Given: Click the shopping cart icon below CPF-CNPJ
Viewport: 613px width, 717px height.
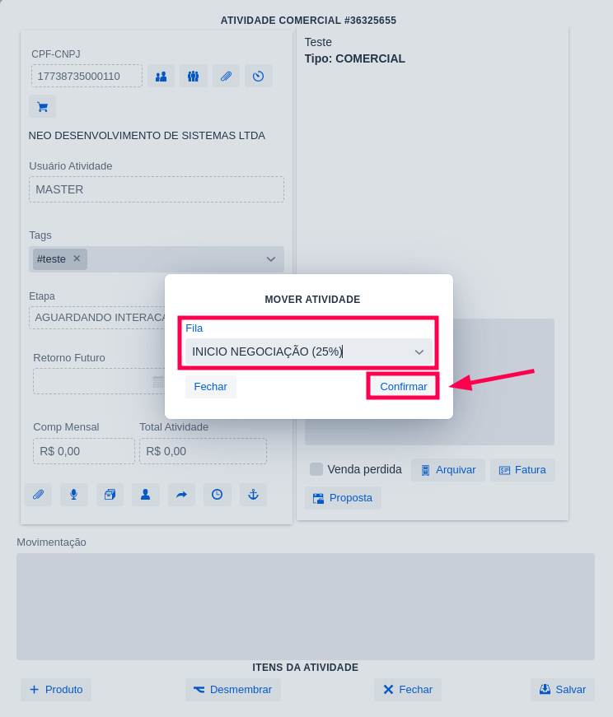Looking at the screenshot, I should click(42, 106).
